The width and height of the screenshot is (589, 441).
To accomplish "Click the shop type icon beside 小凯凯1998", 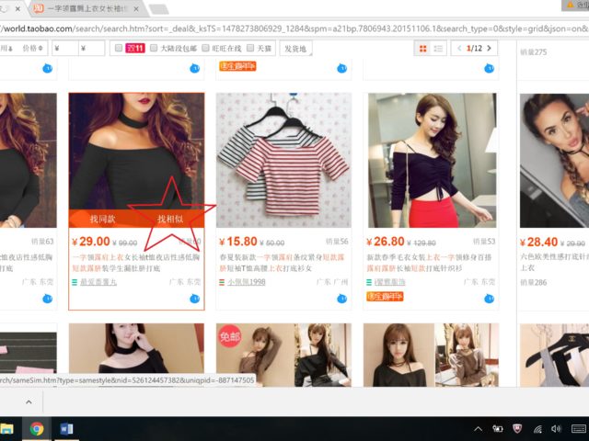I will point(222,282).
